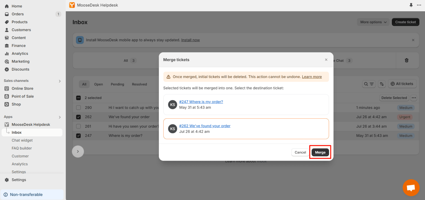Click the Marketing target icon
The height and width of the screenshot is (200, 425).
click(7, 61)
